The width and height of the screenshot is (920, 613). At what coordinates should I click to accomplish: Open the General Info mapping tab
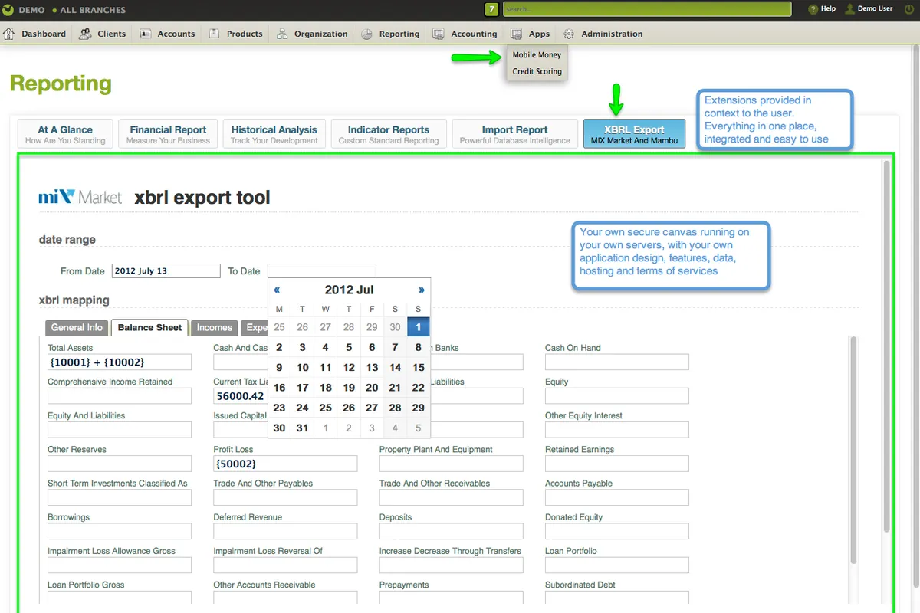(x=77, y=327)
